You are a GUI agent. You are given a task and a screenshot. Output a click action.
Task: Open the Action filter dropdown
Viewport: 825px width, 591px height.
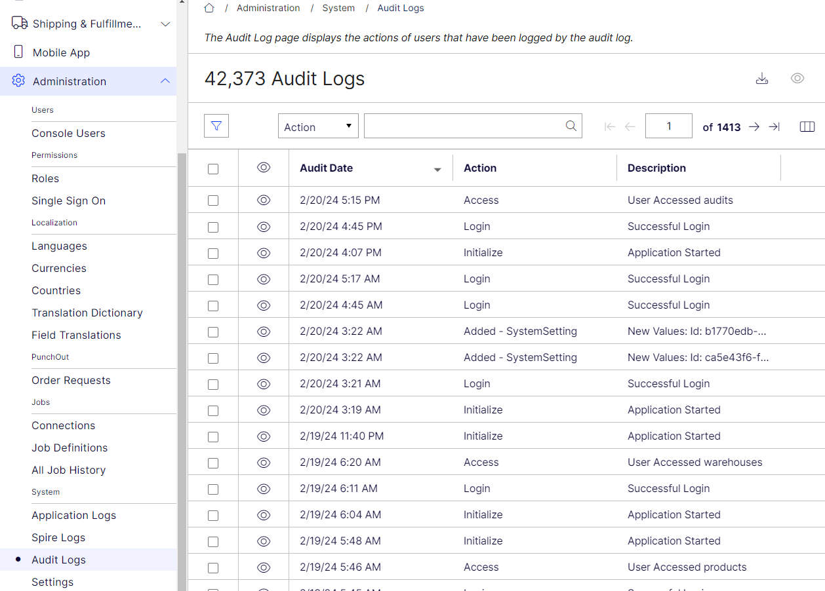point(317,126)
